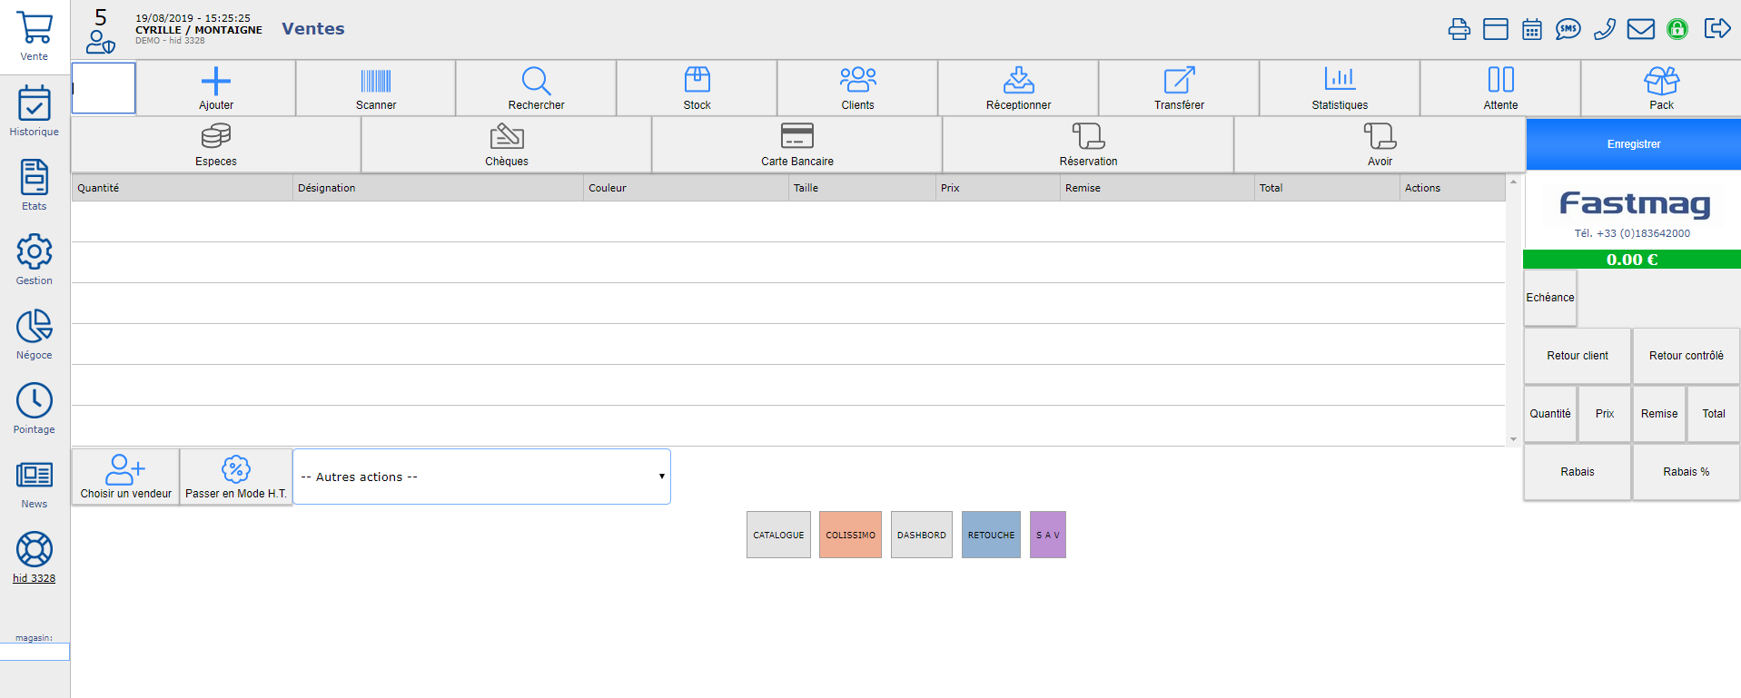
Task: Select Carte Bancaire payment method
Action: point(796,144)
